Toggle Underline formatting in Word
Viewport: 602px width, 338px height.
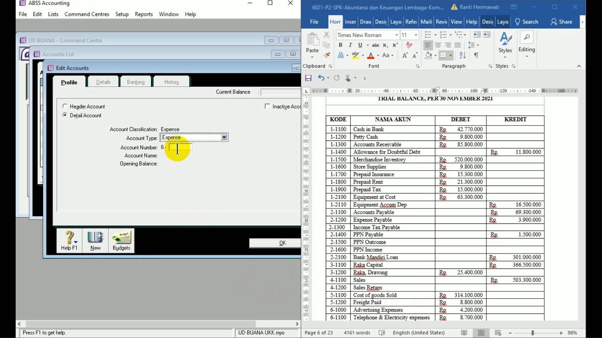[x=360, y=45]
